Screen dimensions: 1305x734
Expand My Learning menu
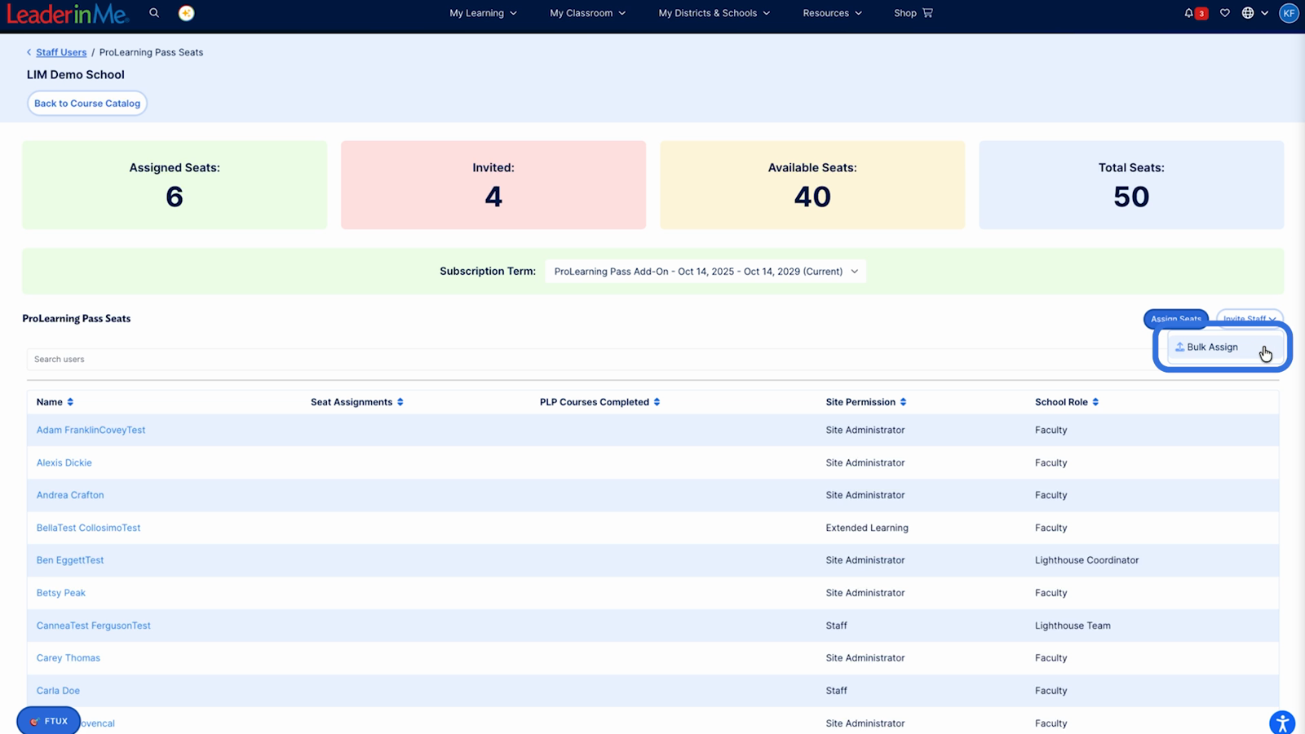click(x=483, y=13)
